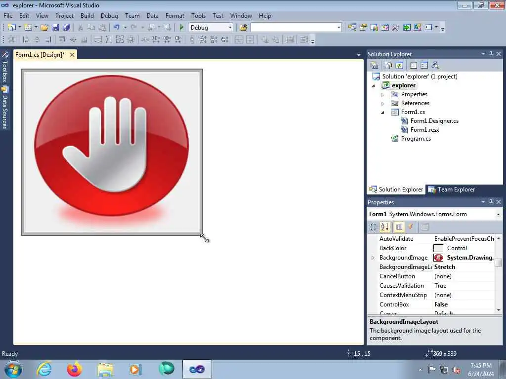This screenshot has height=379, width=506.
Task: Close the Form1.cs [Design] tab
Action: 72,55
